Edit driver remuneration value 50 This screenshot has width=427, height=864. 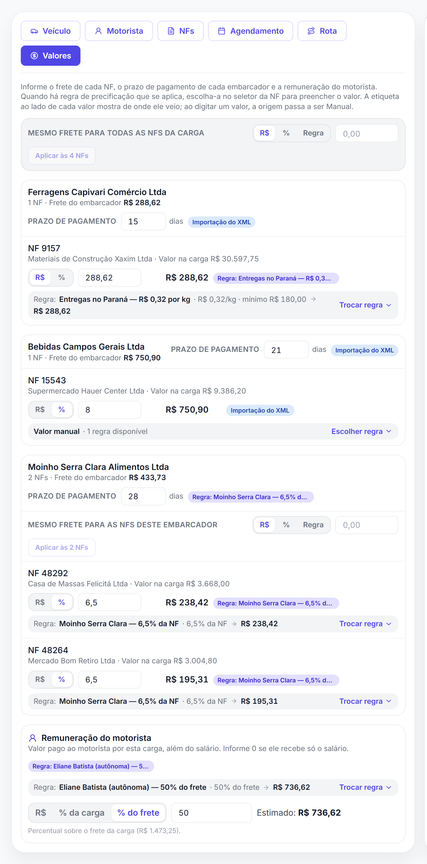(212, 813)
